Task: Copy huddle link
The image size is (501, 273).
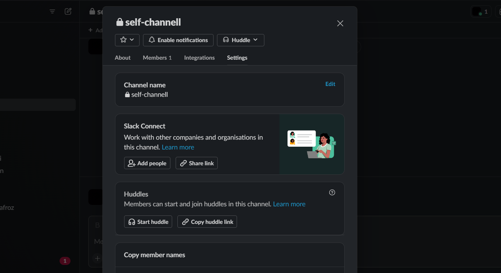Action: pyautogui.click(x=207, y=222)
